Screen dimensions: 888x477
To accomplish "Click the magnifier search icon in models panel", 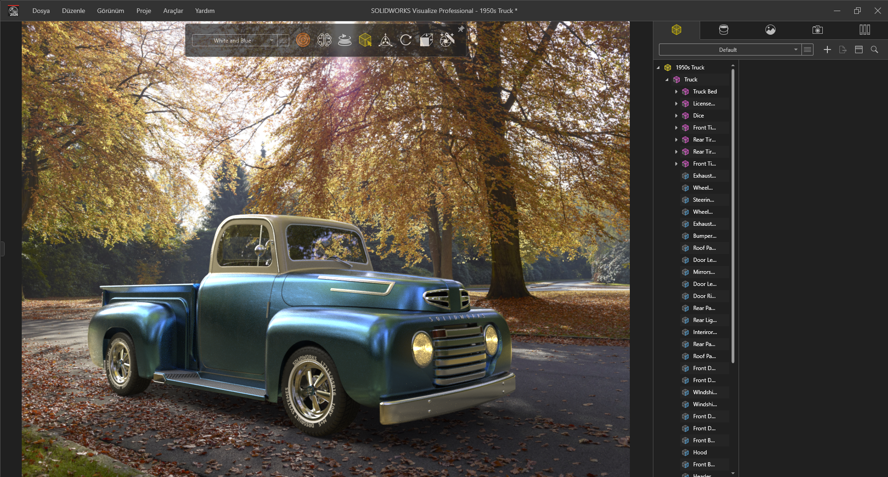I will click(x=874, y=50).
